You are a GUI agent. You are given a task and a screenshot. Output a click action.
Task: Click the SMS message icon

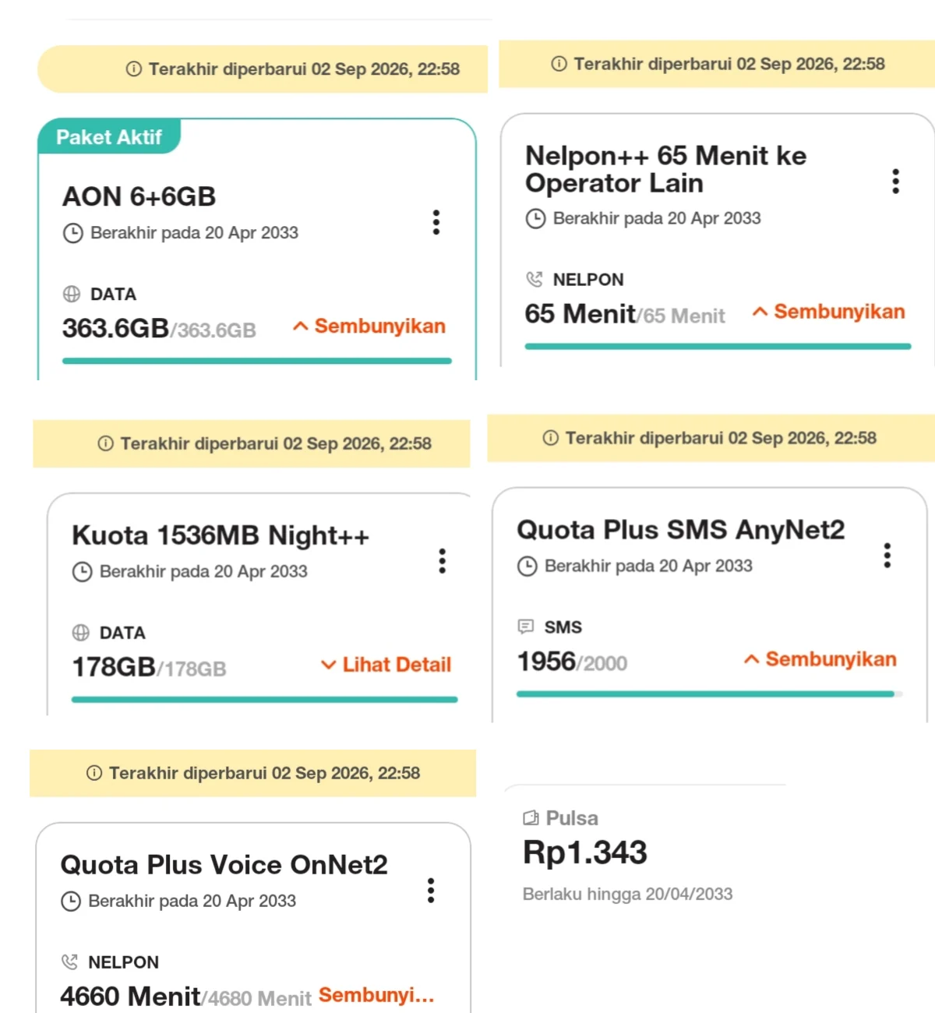tap(526, 627)
